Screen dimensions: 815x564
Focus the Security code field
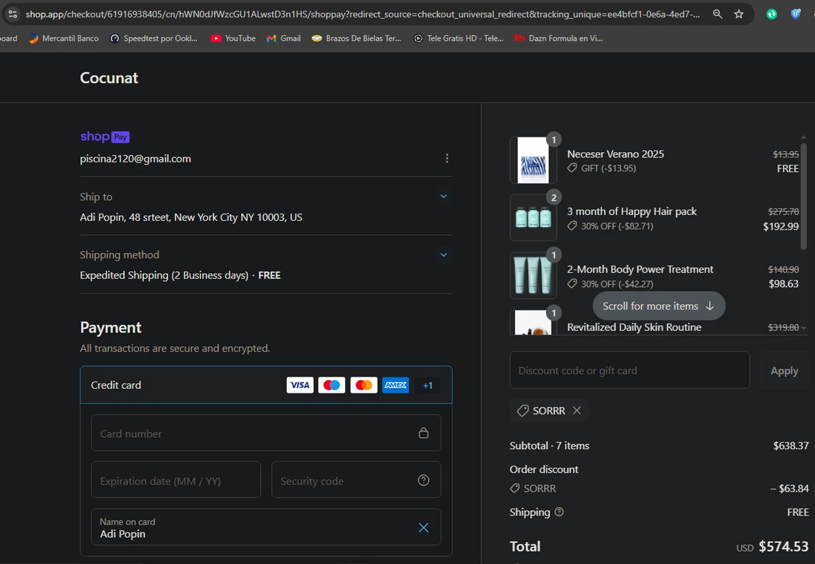tap(356, 480)
